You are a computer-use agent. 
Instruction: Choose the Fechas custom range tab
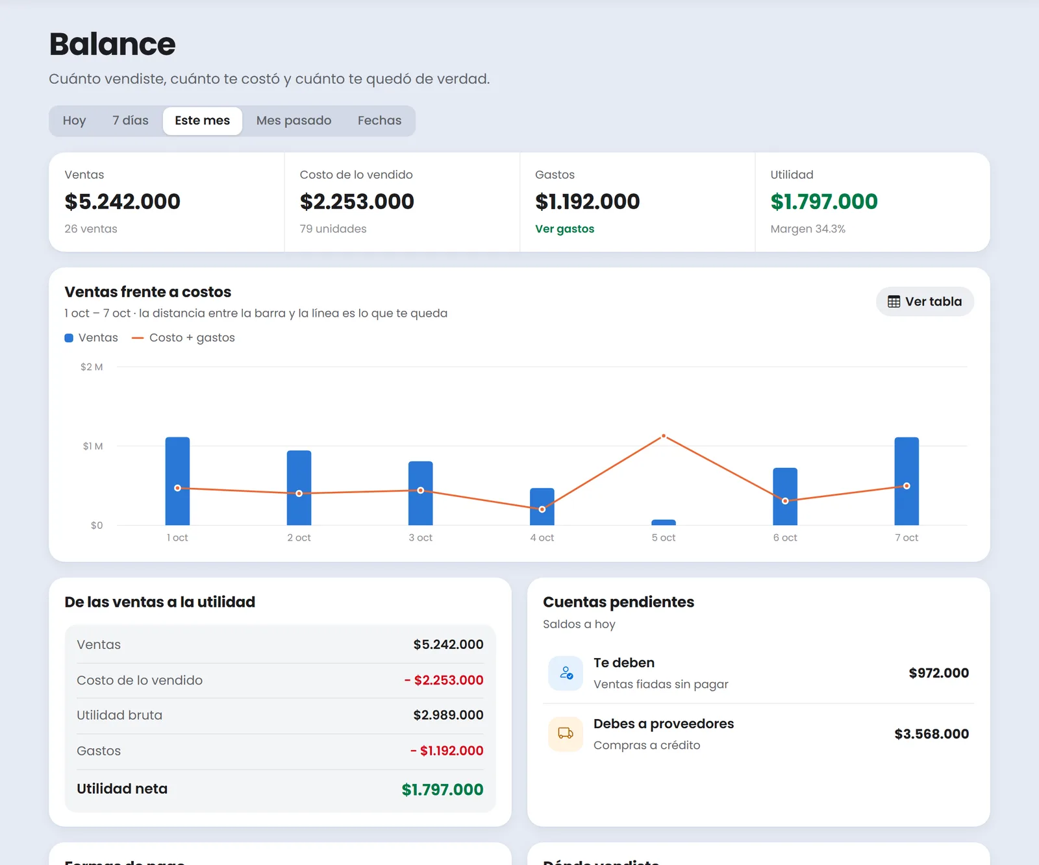point(379,121)
